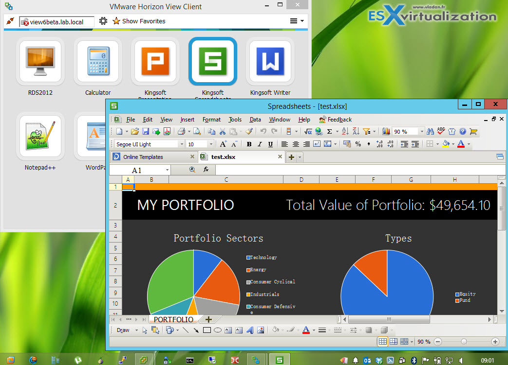Toggle underline formatting
This screenshot has width=508, height=365.
click(x=270, y=144)
